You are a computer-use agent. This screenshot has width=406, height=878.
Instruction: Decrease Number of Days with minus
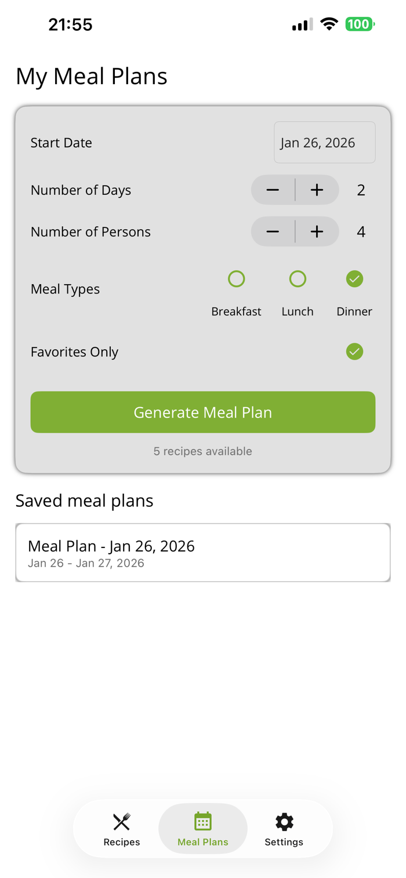pyautogui.click(x=273, y=190)
